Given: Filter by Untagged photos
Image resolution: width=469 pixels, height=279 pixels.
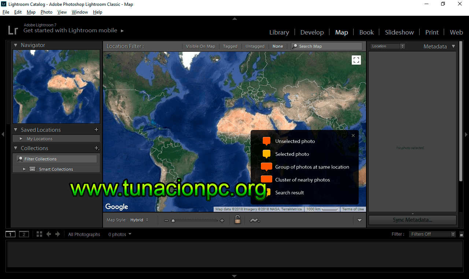Looking at the screenshot, I should (255, 46).
